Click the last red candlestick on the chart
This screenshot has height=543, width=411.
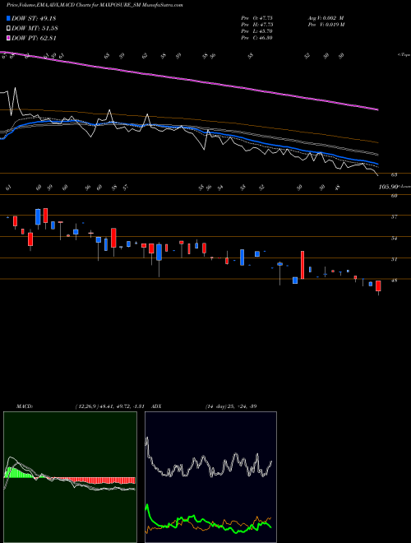coord(378,286)
